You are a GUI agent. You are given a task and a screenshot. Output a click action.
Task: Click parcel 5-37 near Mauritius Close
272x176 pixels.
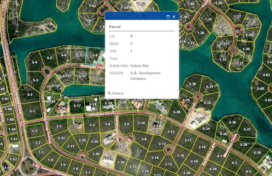coord(247,129)
